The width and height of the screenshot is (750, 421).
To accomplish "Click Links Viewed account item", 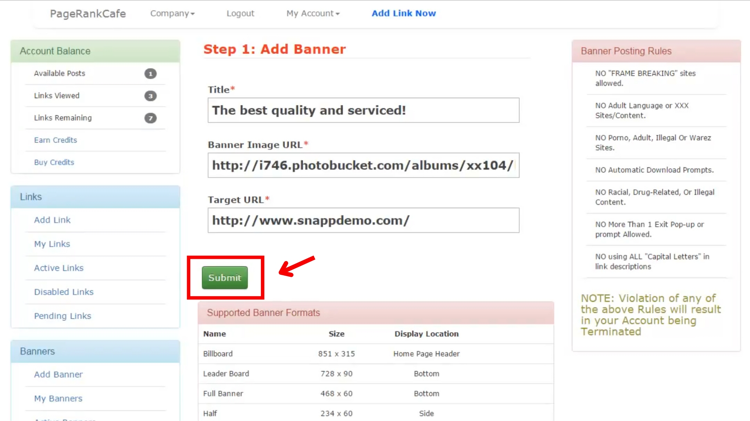I will pos(57,96).
